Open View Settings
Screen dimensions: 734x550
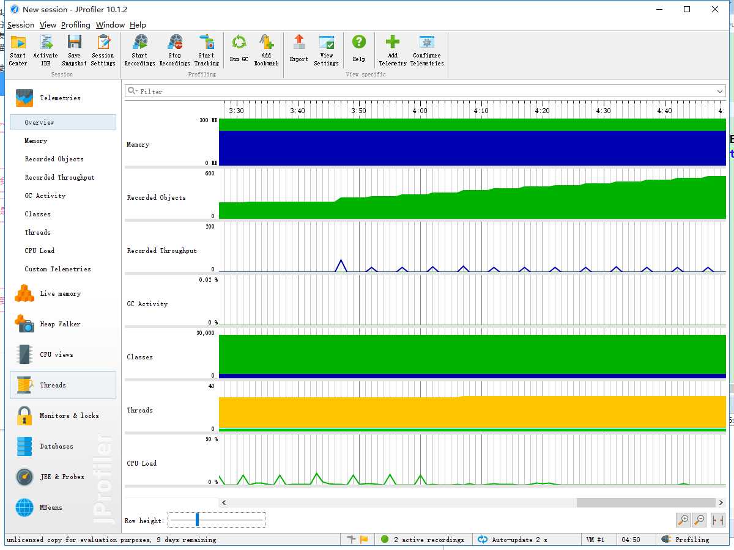pos(326,50)
